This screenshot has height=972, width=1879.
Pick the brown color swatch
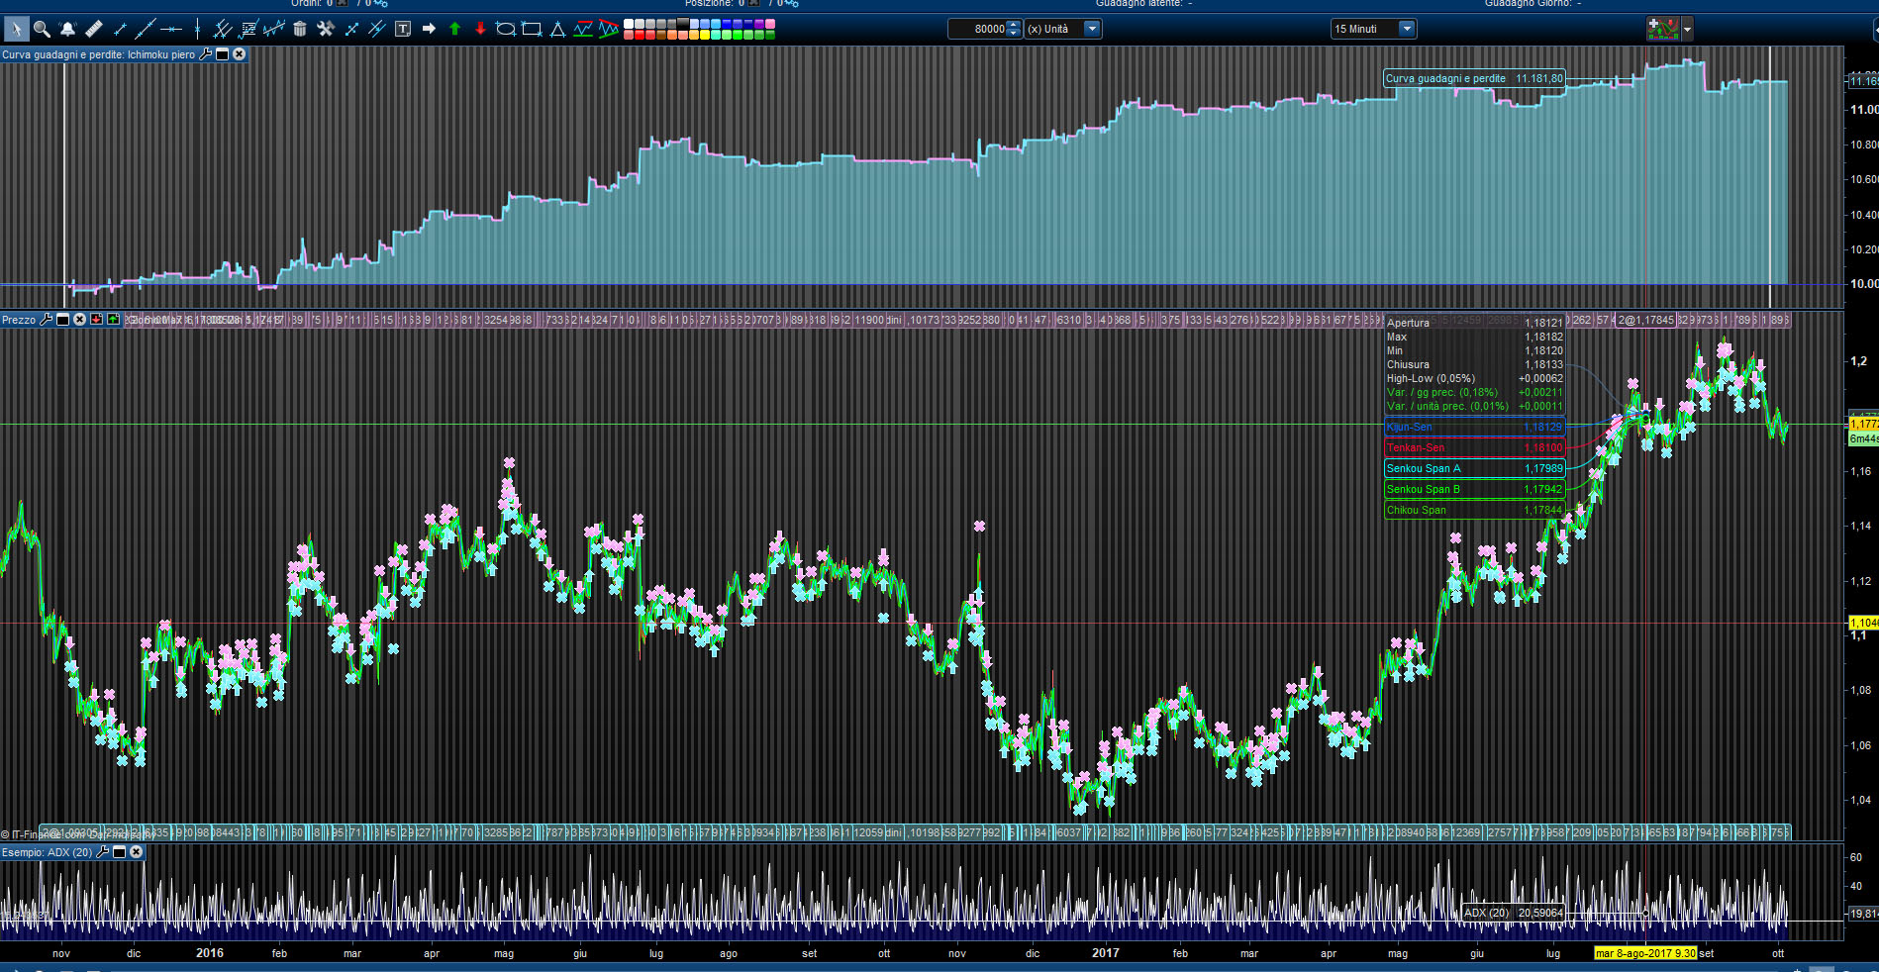660,35
